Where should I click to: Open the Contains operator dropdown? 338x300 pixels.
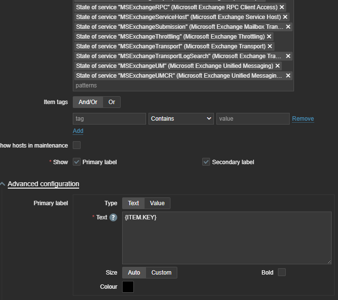(181, 119)
